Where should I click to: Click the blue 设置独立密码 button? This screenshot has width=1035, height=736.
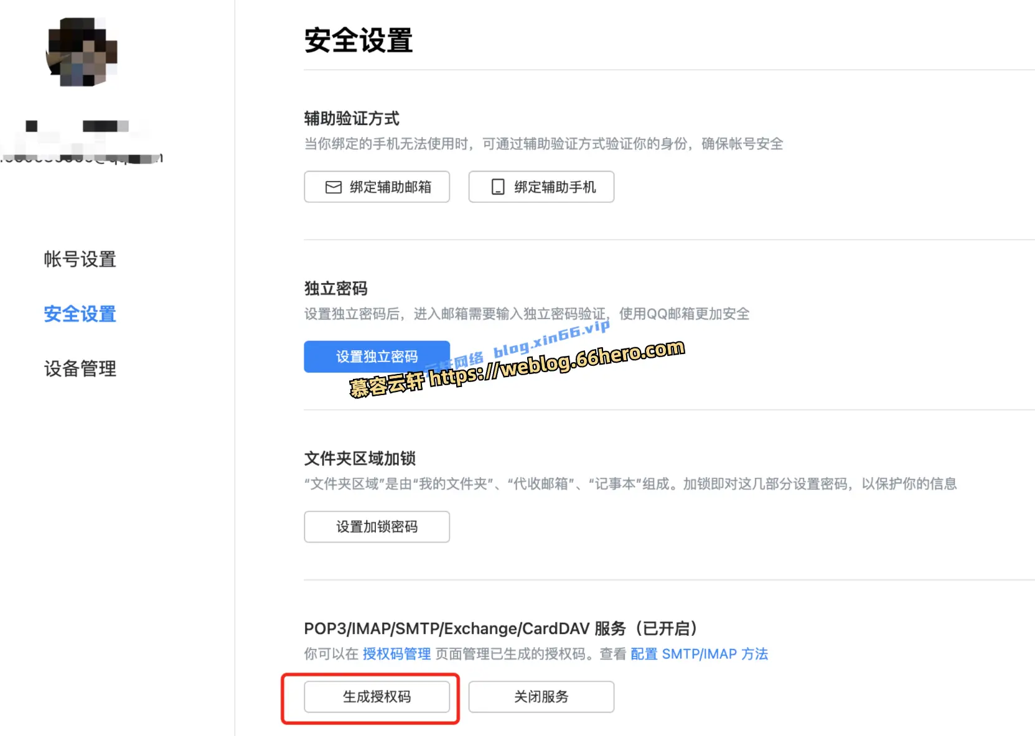coord(377,356)
